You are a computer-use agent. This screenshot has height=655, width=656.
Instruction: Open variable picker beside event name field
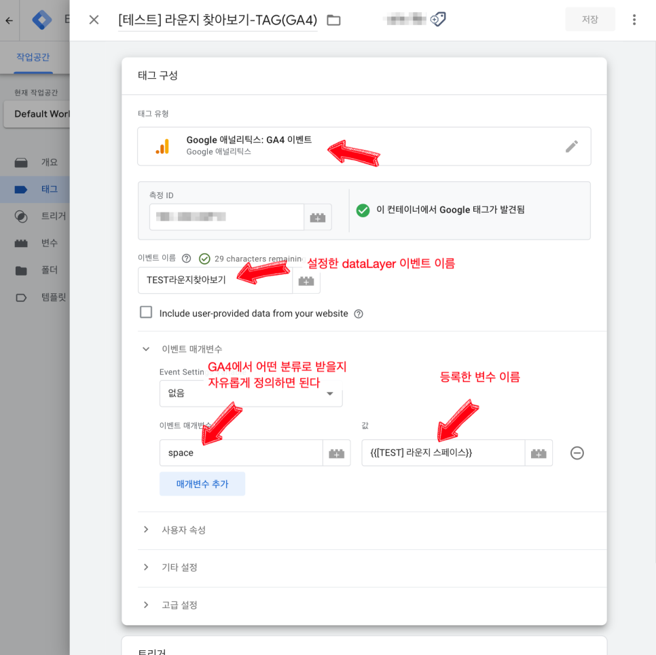(x=306, y=280)
